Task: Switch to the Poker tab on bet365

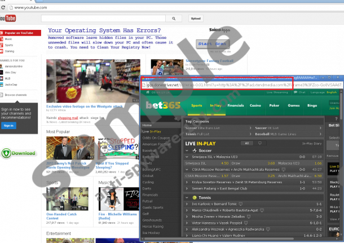Action: (x=275, y=105)
